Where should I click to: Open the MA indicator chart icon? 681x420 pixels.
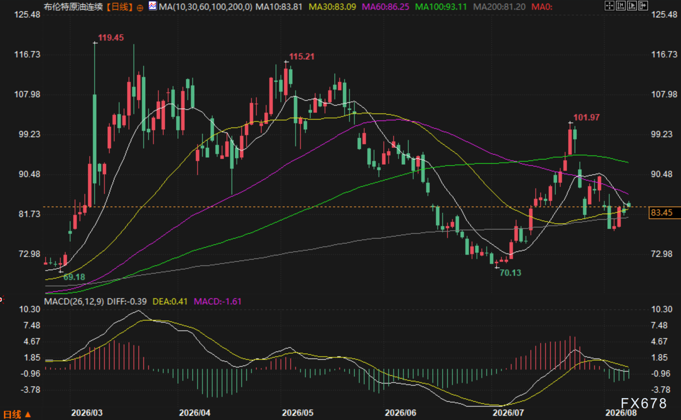153,6
